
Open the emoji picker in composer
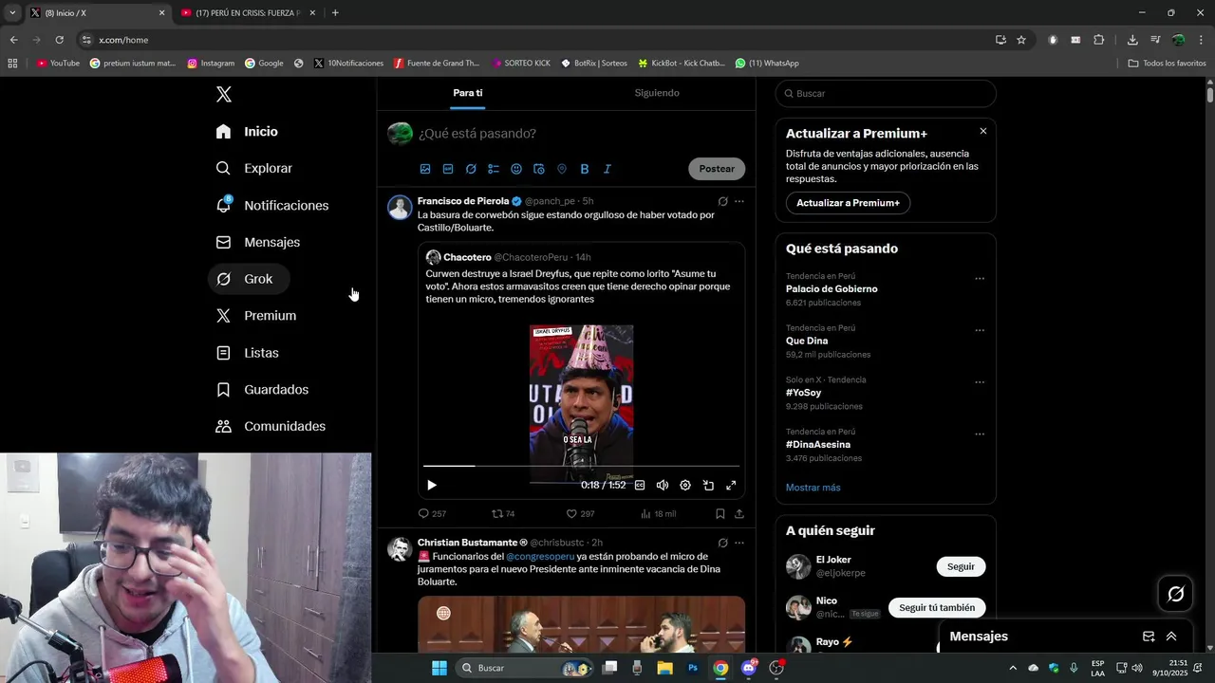click(516, 169)
